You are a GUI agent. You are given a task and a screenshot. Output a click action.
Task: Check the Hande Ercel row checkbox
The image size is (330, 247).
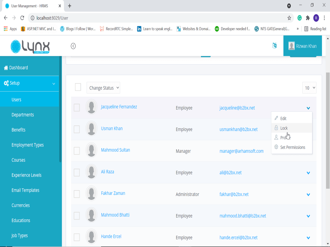77,237
